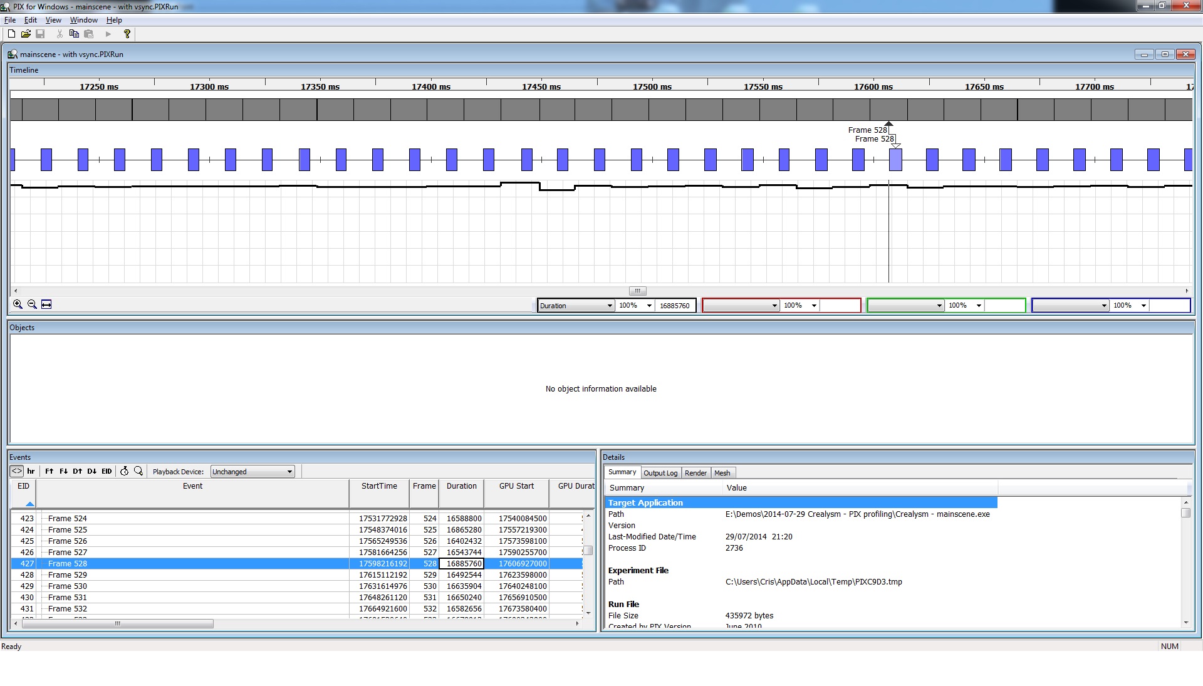1203x686 pixels.
Task: Click the timeline horizontal scrollbar thumb
Action: click(637, 291)
